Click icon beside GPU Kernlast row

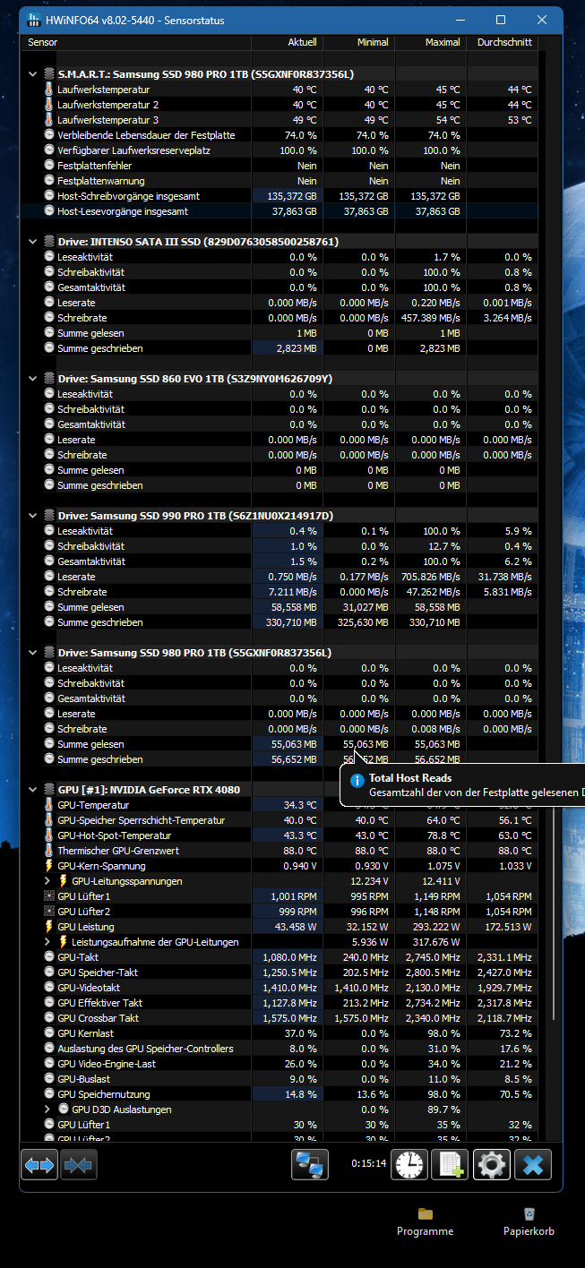point(49,1033)
